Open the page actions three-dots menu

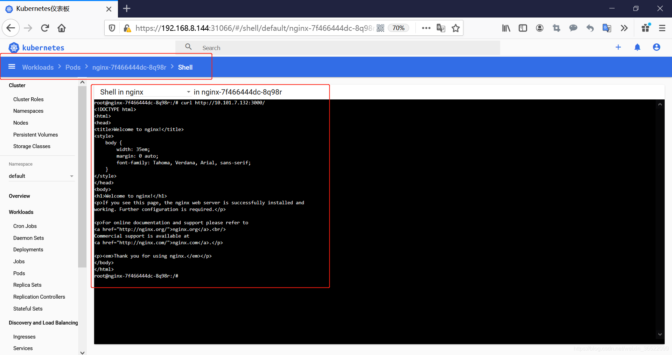(426, 28)
